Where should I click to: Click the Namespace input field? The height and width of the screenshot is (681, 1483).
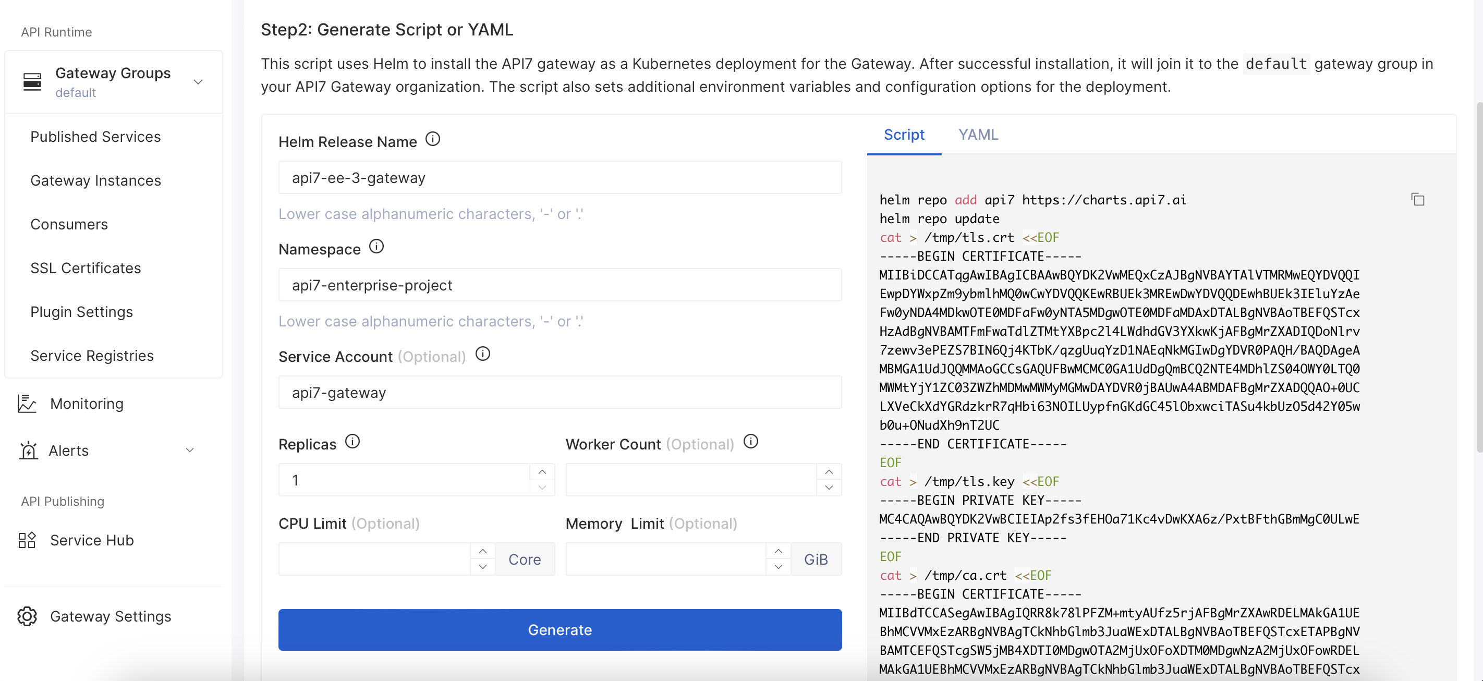pyautogui.click(x=560, y=285)
